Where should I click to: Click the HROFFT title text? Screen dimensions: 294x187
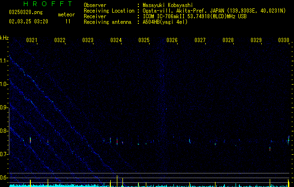tap(48, 4)
